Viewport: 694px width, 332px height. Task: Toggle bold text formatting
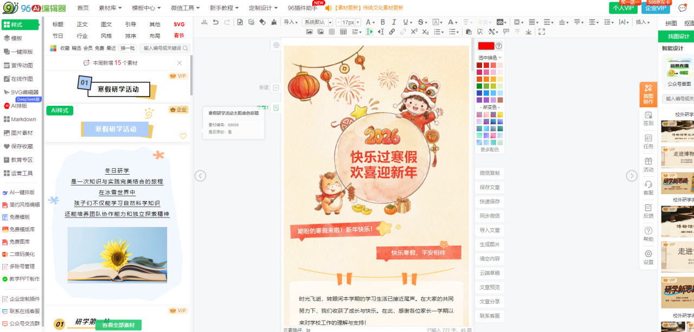point(382,22)
